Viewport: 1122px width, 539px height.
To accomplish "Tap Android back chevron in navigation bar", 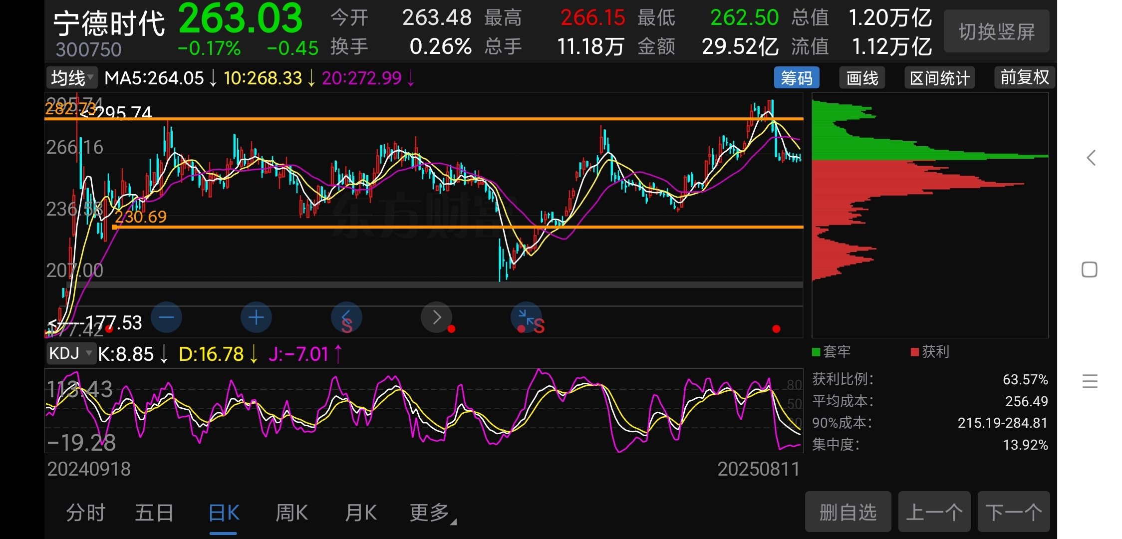I will tap(1091, 158).
